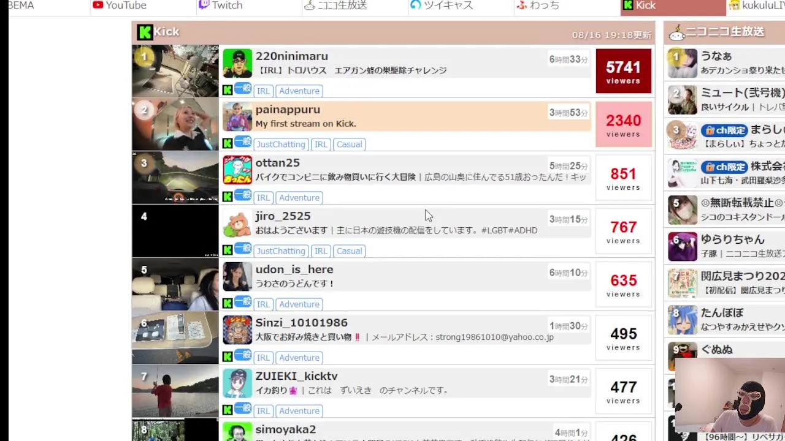Open simoyaka2's avatar icon
The image size is (785, 441).
pyautogui.click(x=237, y=432)
